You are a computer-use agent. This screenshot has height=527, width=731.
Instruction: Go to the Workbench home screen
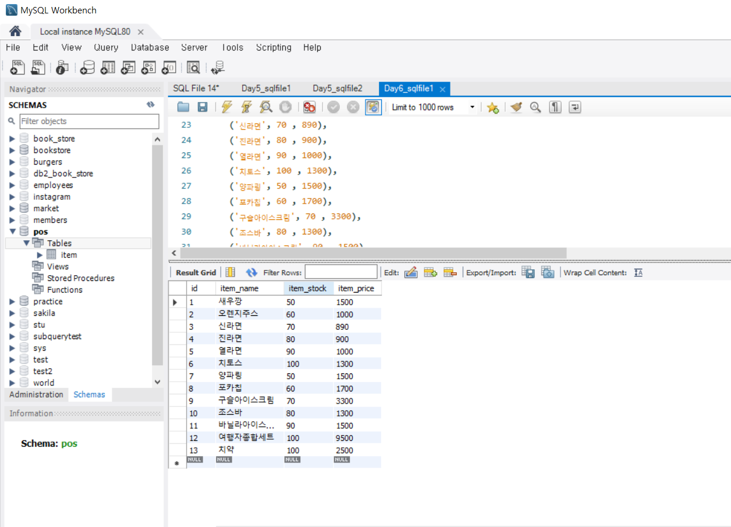click(x=15, y=31)
